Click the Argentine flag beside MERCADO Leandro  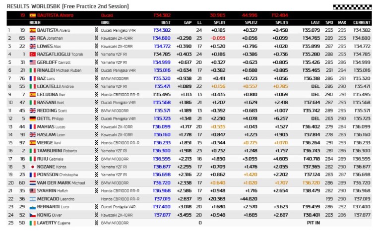32,199
